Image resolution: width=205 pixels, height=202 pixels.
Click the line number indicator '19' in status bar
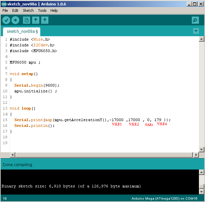pyautogui.click(x=5, y=199)
